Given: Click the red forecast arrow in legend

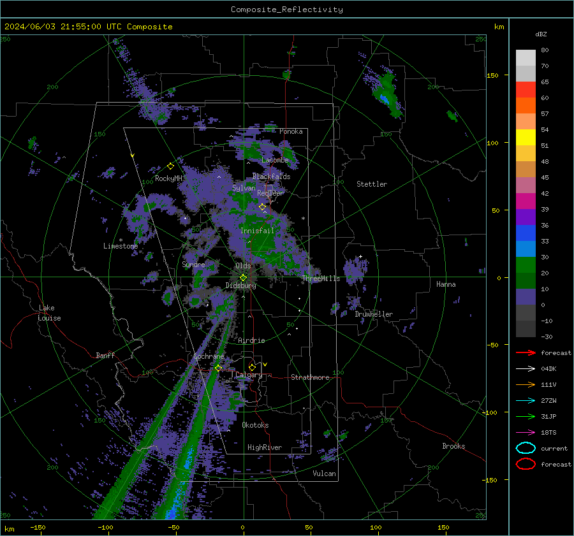Looking at the screenshot, I should tap(526, 352).
